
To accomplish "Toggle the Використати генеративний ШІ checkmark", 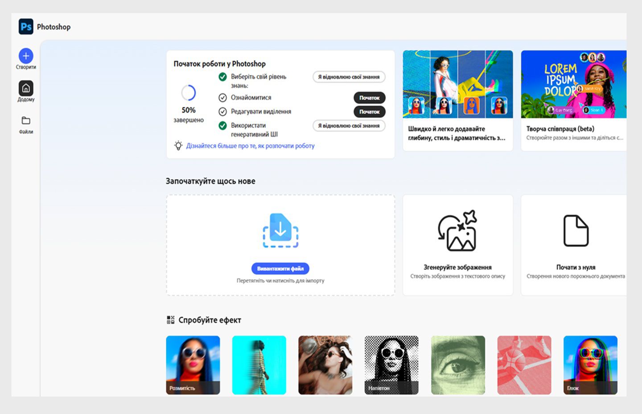I will pyautogui.click(x=222, y=126).
